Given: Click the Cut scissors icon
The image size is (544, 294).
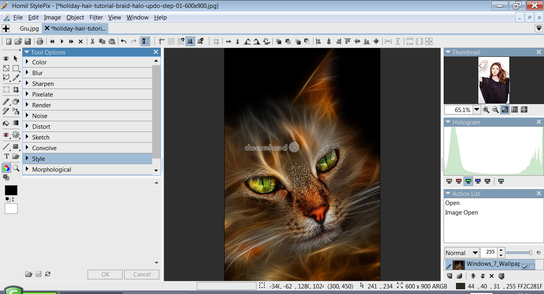Looking at the screenshot, I should coord(92,41).
